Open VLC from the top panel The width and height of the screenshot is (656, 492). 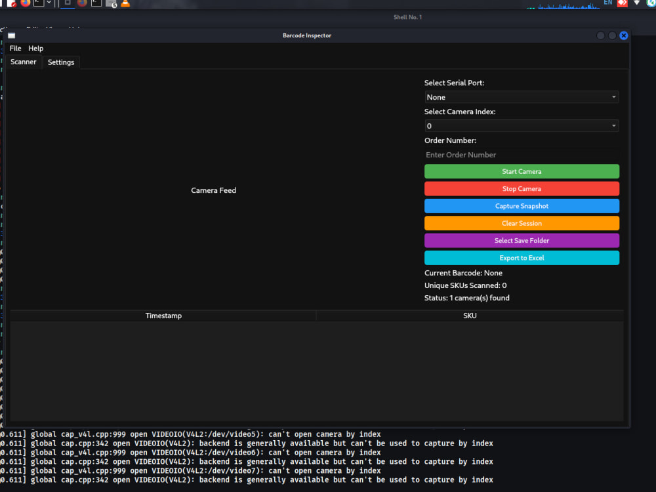[x=125, y=3]
